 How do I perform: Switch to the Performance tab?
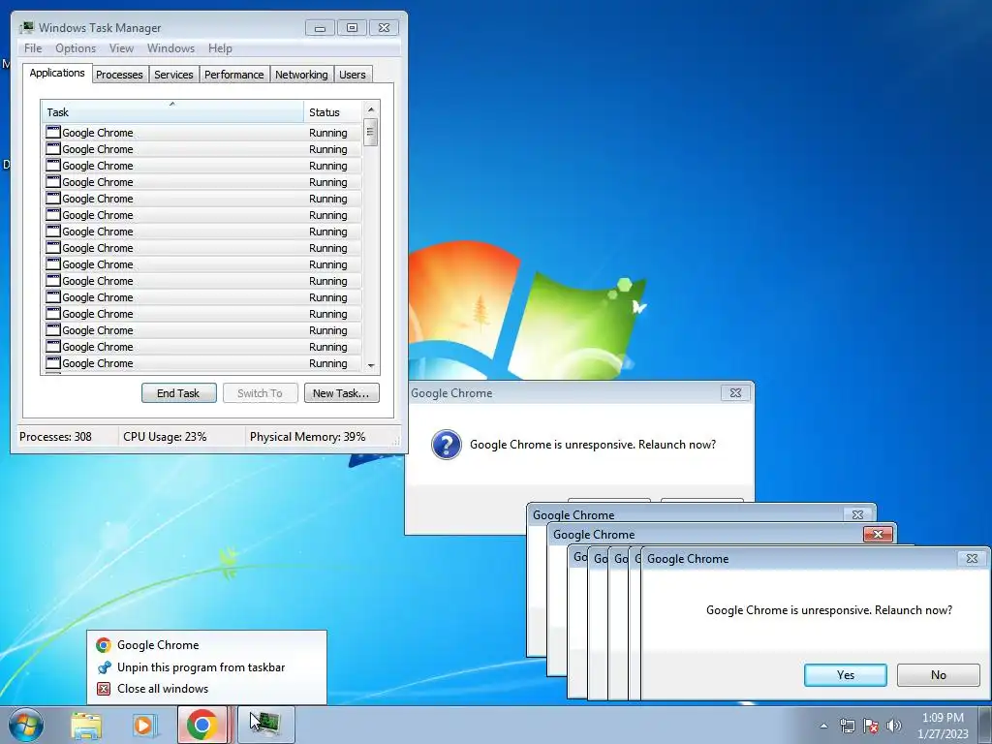pos(234,75)
